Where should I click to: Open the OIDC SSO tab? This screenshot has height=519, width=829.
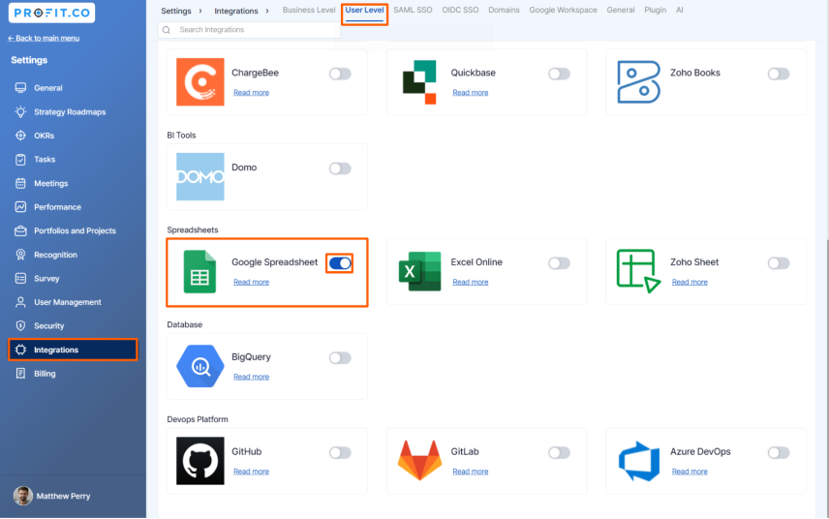pyautogui.click(x=460, y=10)
